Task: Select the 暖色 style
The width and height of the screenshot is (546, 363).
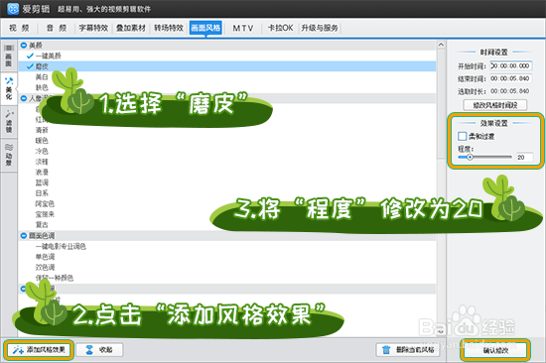Action: pos(42,140)
